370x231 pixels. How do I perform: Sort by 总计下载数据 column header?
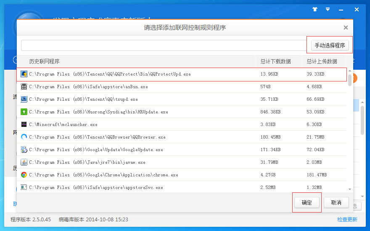pyautogui.click(x=275, y=61)
